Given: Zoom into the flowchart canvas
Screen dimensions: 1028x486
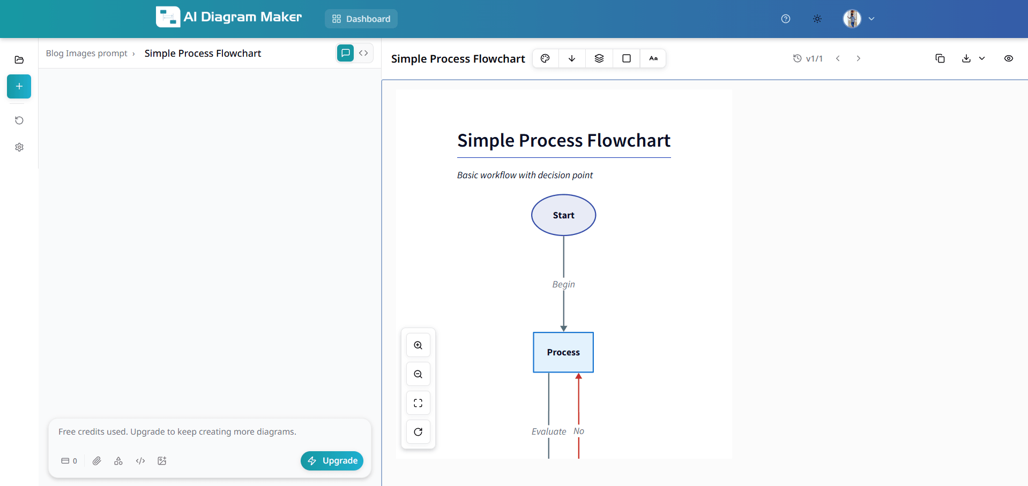Looking at the screenshot, I should [418, 345].
